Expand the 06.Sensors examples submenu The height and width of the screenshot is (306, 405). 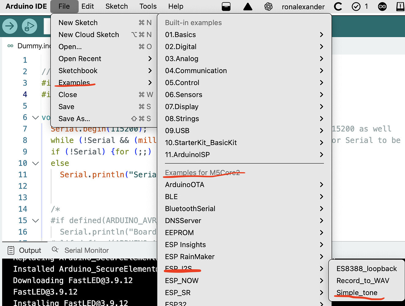coord(184,95)
